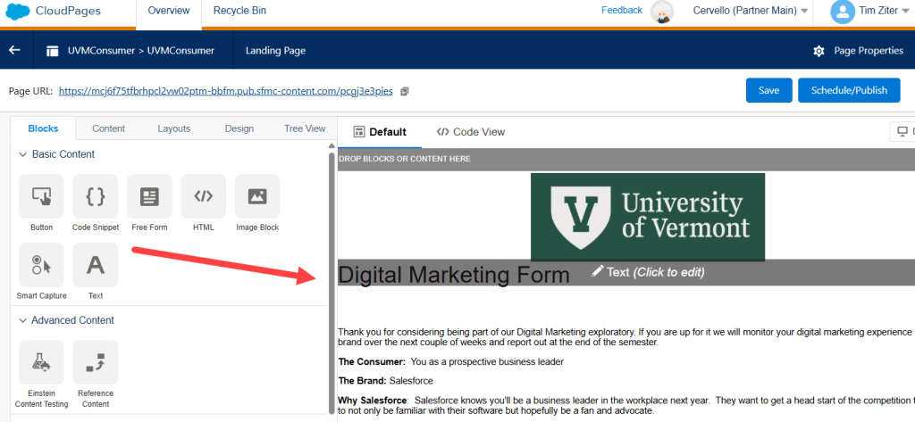Screen dimensions: 915x422
Task: Collapse the Basic Content section
Action: pos(22,154)
